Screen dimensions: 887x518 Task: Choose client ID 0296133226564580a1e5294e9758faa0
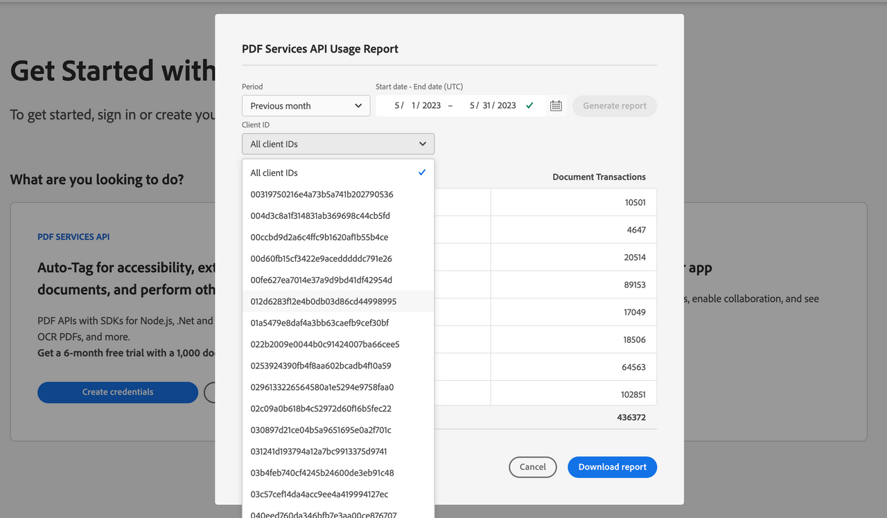point(338,388)
